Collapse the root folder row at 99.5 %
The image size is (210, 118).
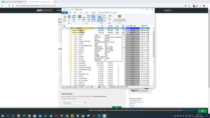click(67, 28)
